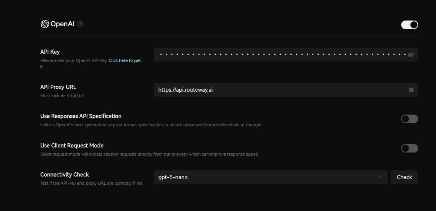Image resolution: width=436 pixels, height=211 pixels.
Task: Expand the model list chevron arrow
Action: click(380, 177)
